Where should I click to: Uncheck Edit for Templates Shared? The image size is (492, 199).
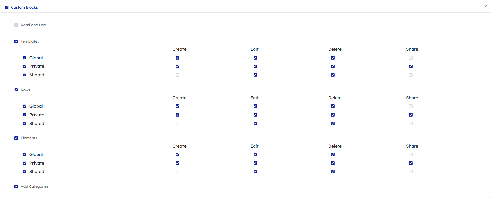(x=255, y=75)
